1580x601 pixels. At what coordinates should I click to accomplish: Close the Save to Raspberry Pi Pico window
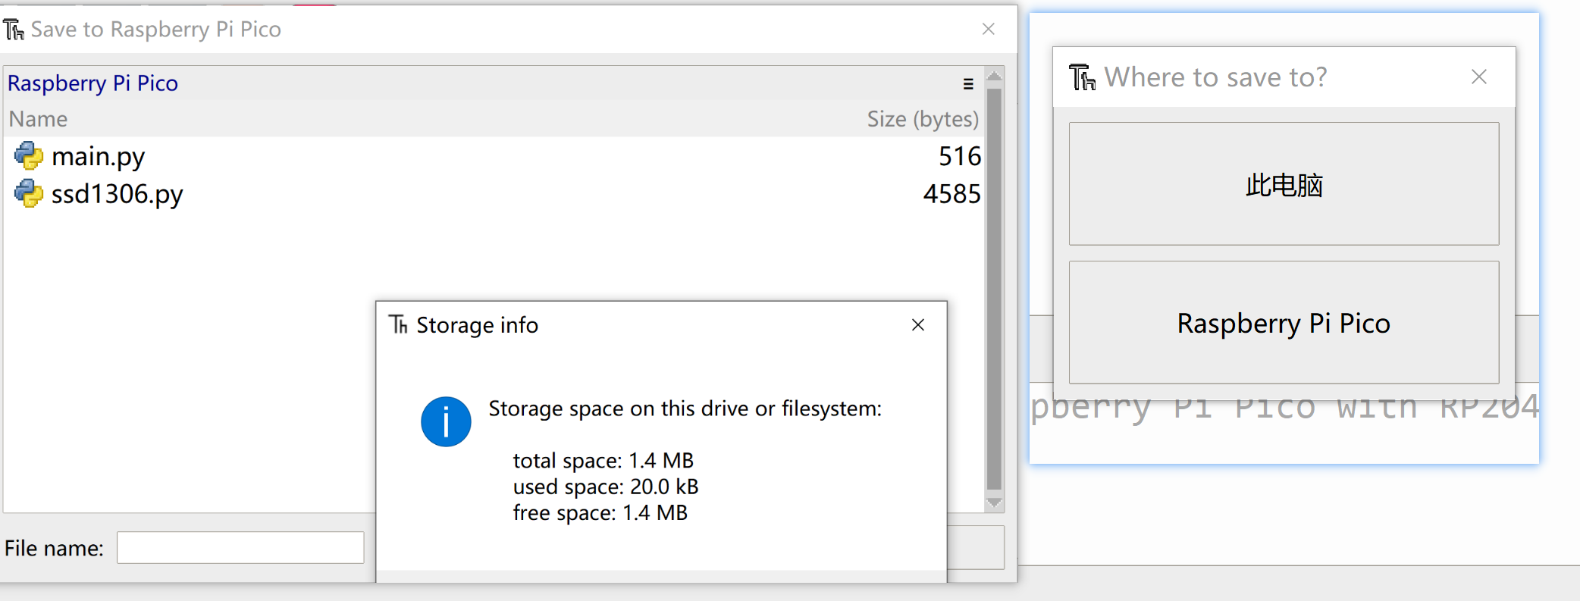pyautogui.click(x=988, y=30)
